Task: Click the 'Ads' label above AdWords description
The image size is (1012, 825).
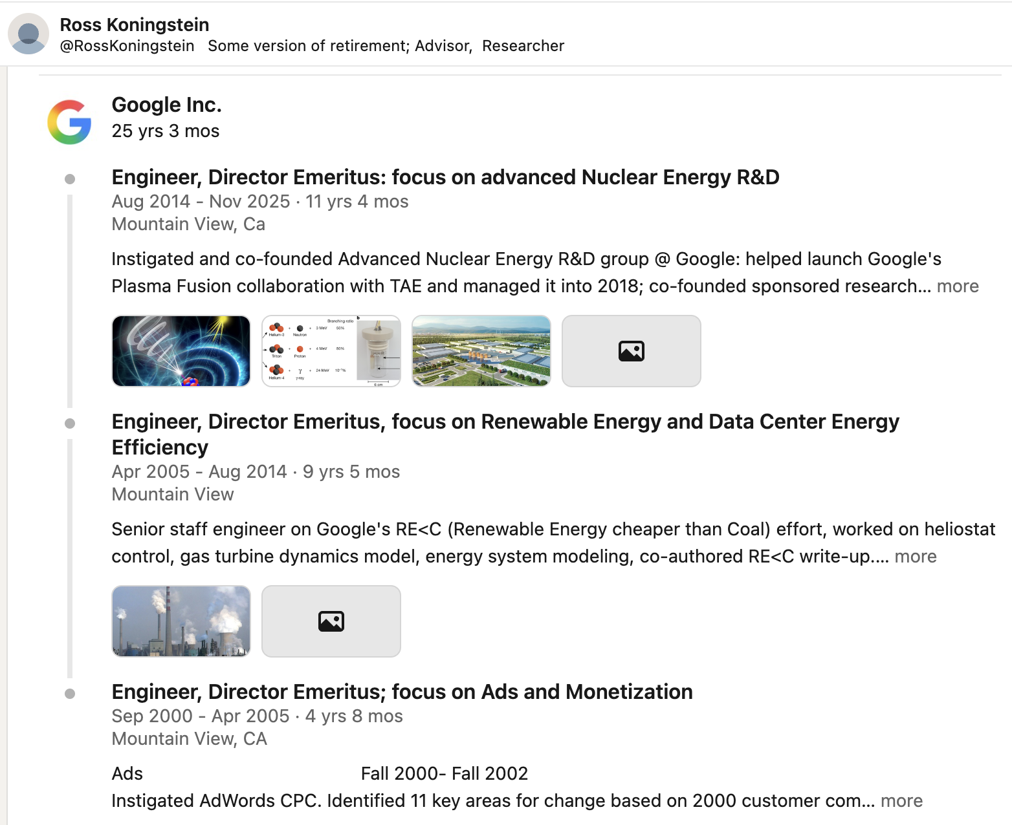Action: 127,774
